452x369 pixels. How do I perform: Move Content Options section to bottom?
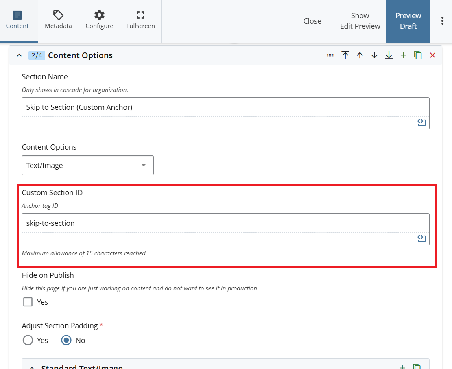click(x=389, y=55)
